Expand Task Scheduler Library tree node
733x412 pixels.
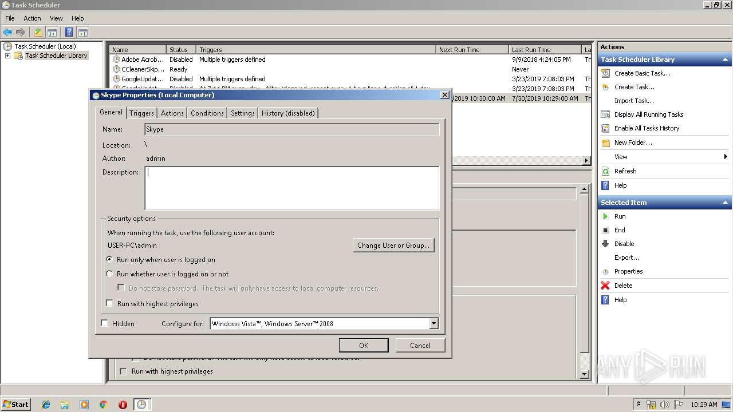point(7,56)
